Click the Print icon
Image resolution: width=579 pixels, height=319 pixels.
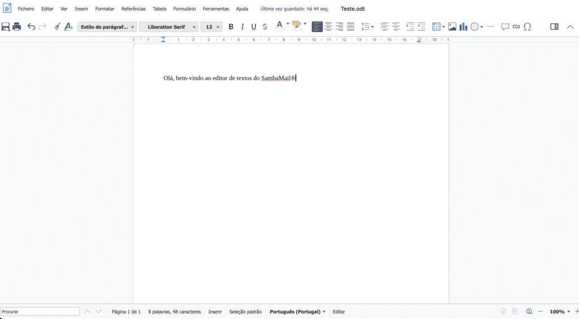pyautogui.click(x=17, y=27)
